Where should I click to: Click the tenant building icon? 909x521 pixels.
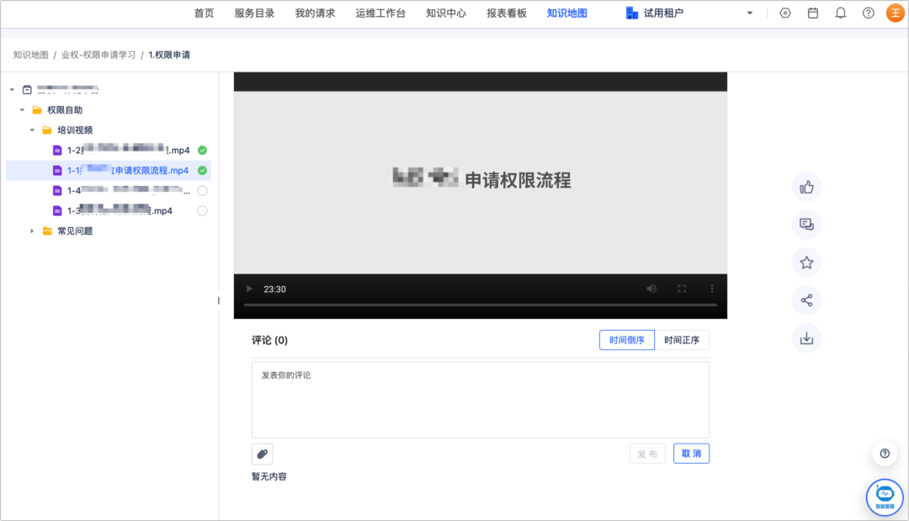[632, 13]
